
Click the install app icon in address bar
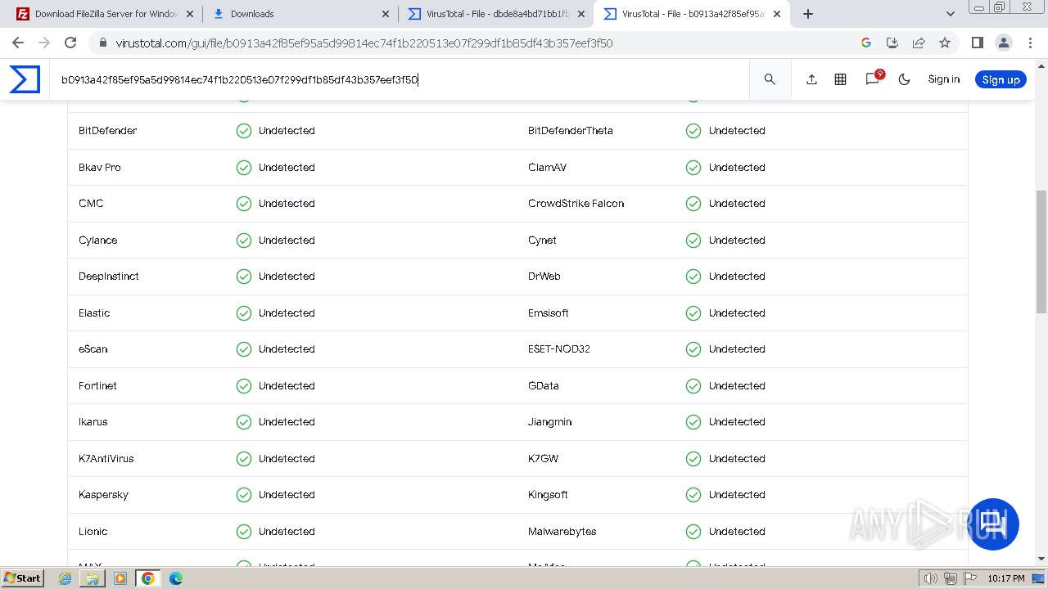tap(892, 43)
